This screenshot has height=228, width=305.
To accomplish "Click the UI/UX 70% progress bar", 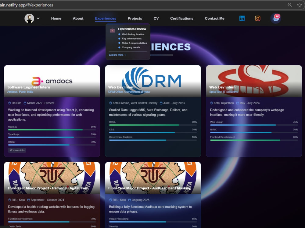I will pyautogui.click(x=254, y=133).
